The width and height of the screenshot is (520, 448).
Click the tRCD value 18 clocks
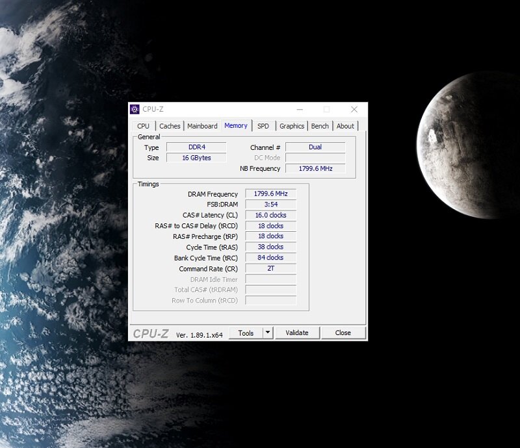coord(270,226)
